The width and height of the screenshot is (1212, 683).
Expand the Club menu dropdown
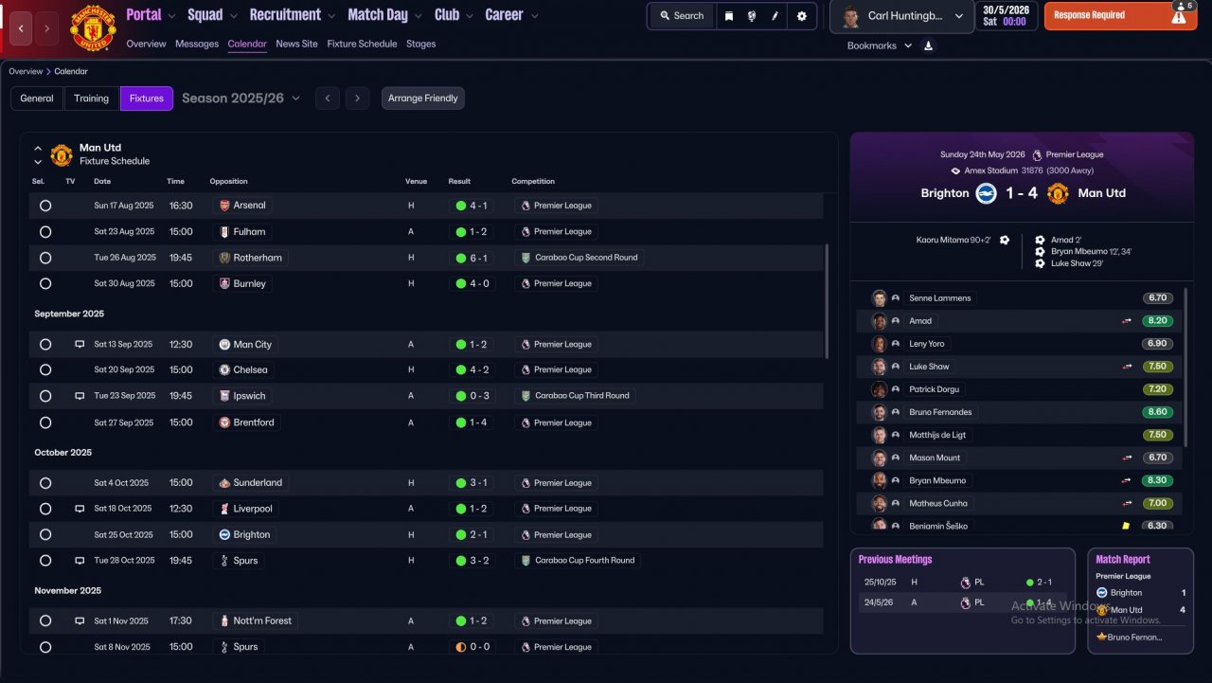tap(469, 15)
